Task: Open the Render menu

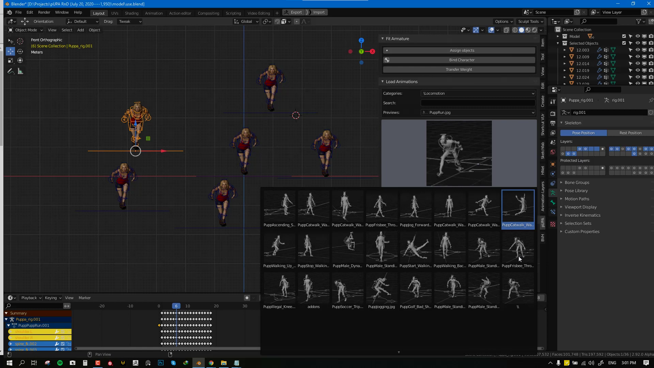Action: (44, 12)
